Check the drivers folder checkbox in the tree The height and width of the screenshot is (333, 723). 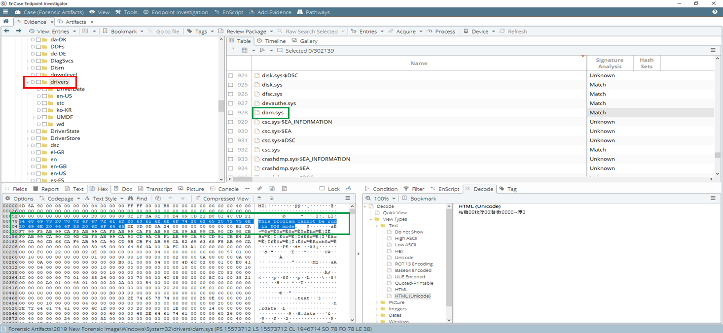click(38, 82)
